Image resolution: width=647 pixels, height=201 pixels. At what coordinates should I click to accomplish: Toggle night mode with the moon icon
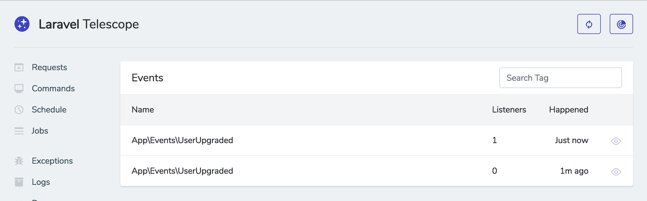(x=621, y=24)
